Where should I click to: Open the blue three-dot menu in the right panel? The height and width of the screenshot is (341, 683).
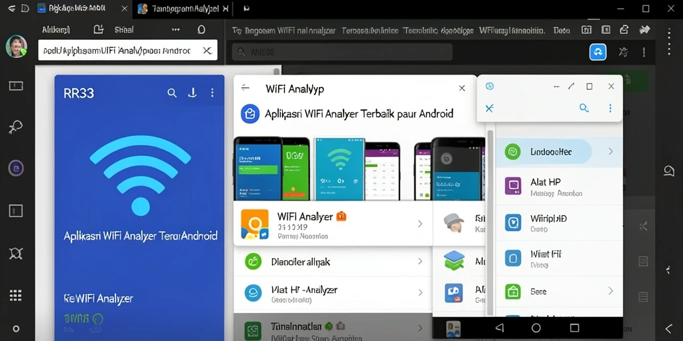610,108
